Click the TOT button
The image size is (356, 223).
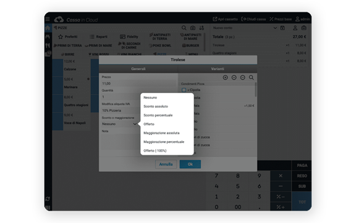click(302, 201)
